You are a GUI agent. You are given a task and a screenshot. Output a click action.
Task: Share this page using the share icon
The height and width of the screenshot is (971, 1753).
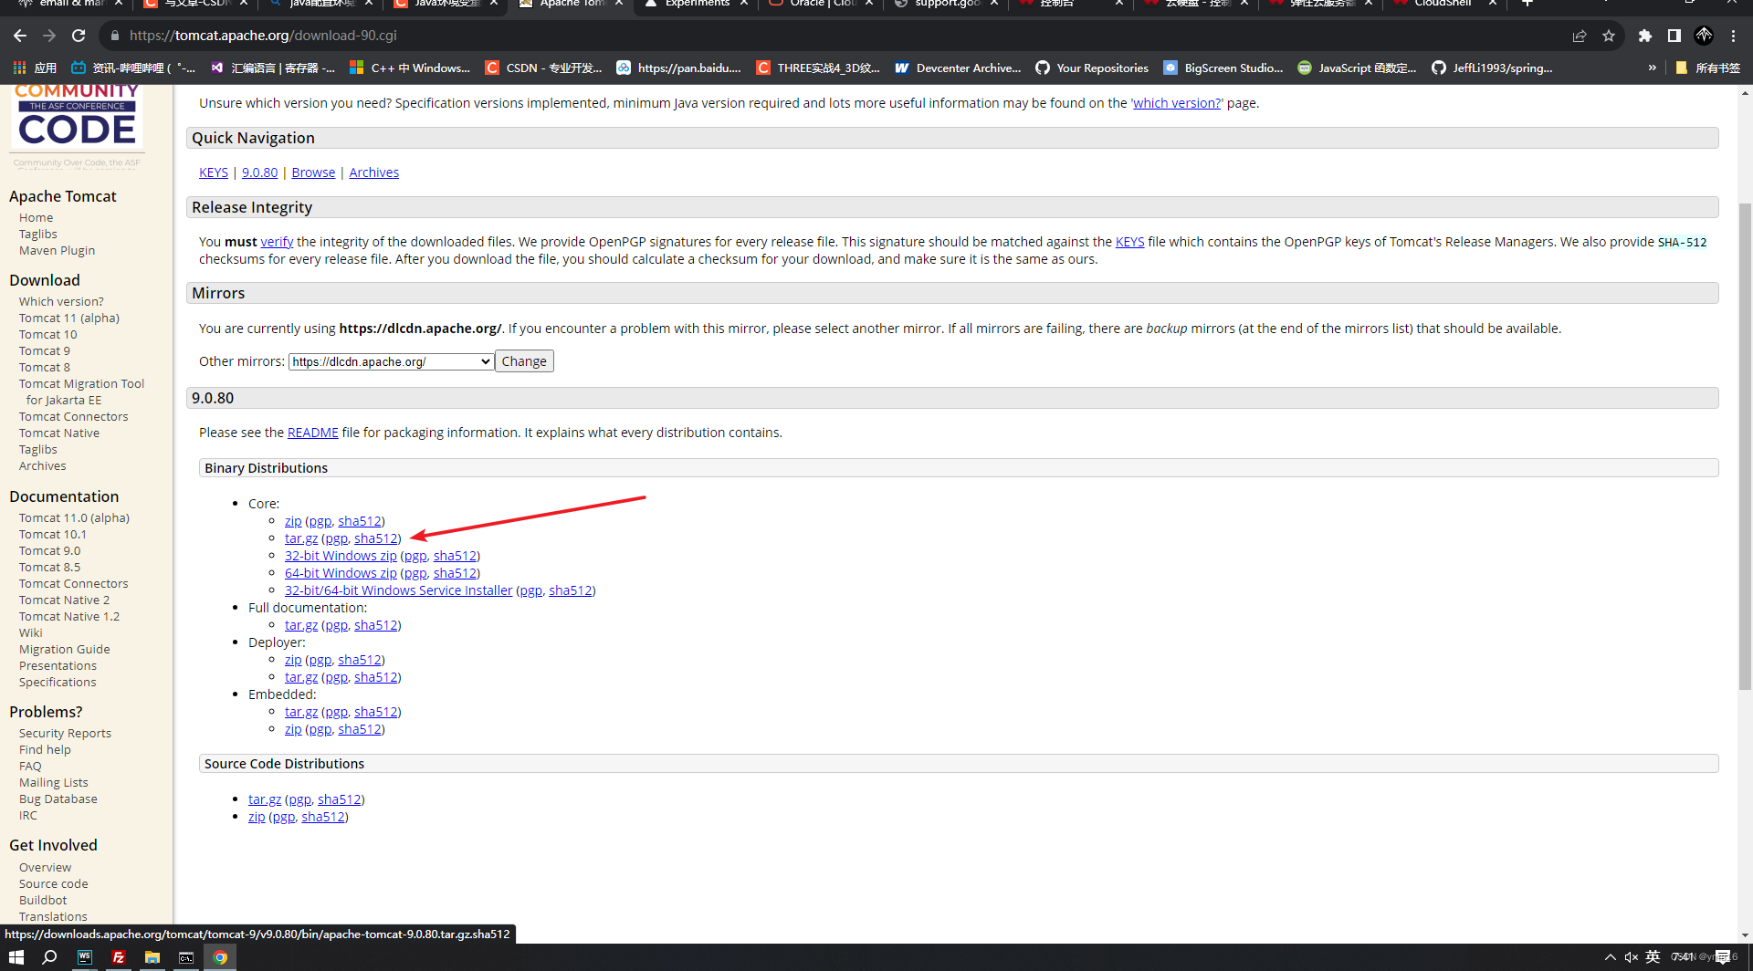(1580, 36)
